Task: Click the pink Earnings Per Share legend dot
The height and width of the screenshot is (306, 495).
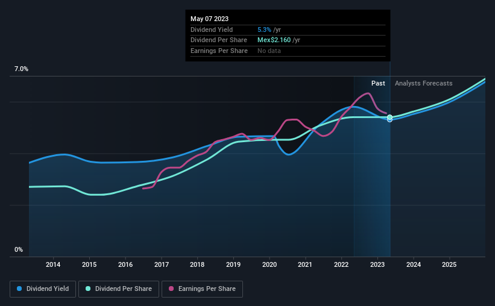Action: click(171, 289)
